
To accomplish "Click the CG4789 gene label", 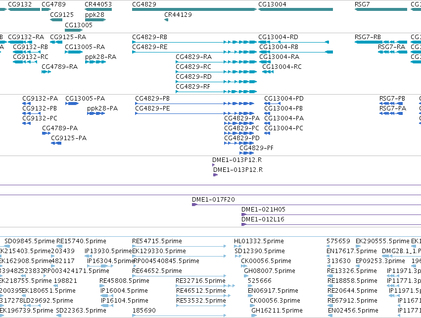I will point(53,4).
